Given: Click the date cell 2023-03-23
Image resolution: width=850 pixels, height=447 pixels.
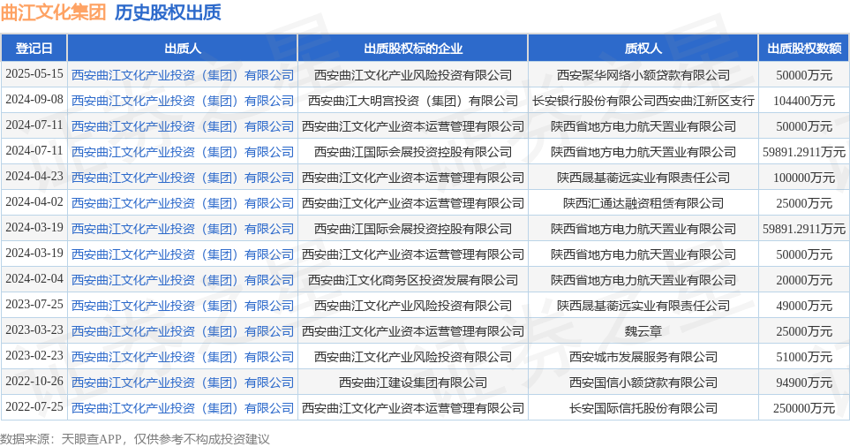Looking at the screenshot, I should (34, 330).
